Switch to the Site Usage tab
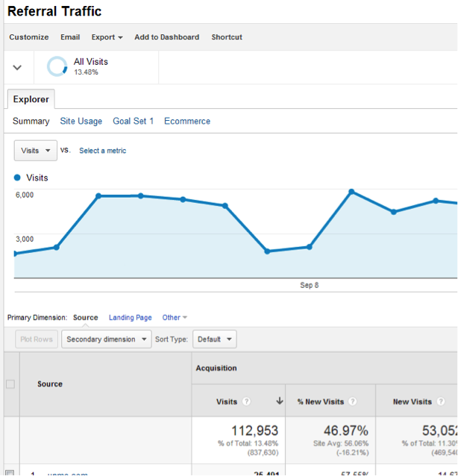Viewport: 458px width, 476px height. click(x=81, y=121)
